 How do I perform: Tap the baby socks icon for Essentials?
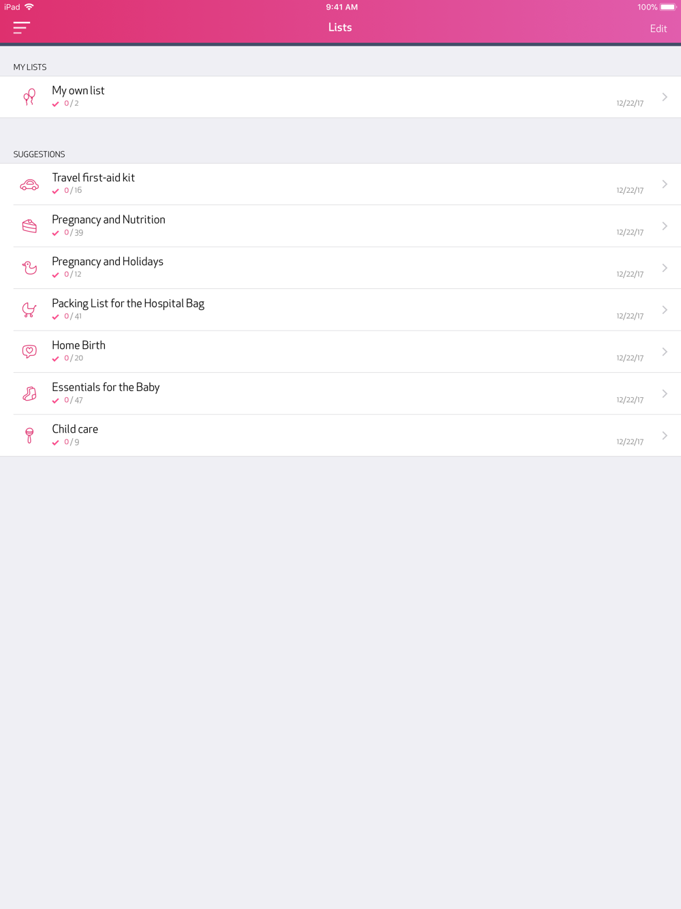29,394
